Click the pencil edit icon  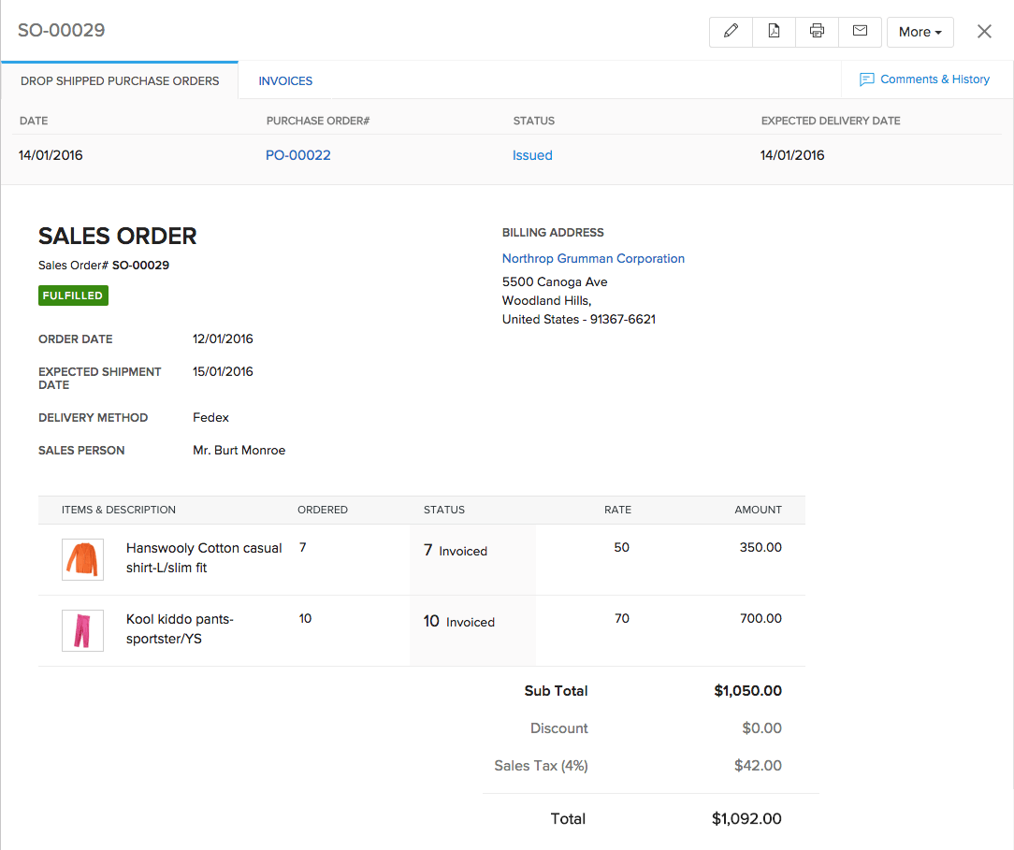coord(732,31)
